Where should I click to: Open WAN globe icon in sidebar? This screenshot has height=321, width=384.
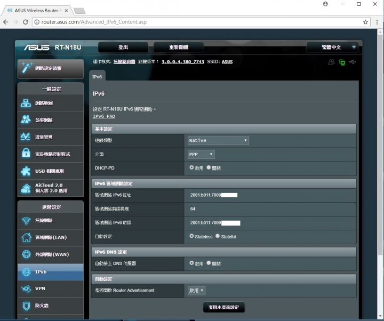[26, 254]
